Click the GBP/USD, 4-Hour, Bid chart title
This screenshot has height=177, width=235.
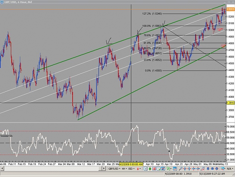[18, 2]
